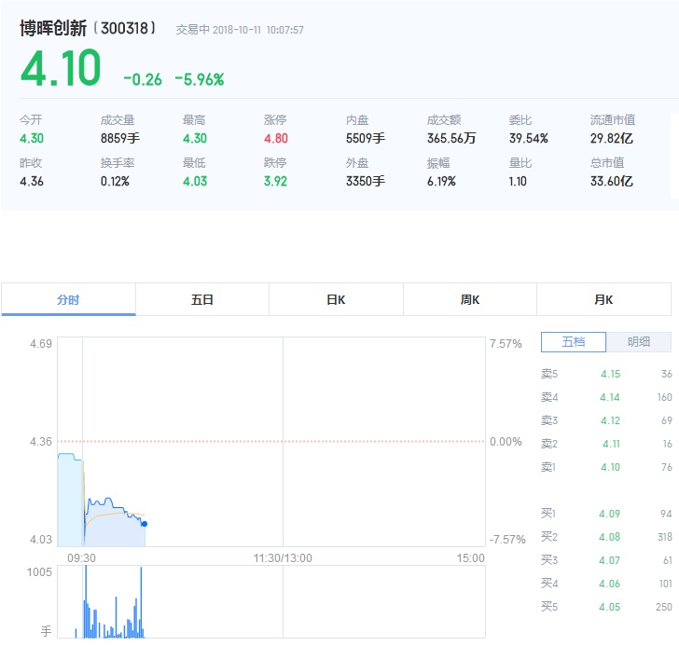Click the 委比 value 39.54%
The height and width of the screenshot is (646, 679).
[x=528, y=139]
